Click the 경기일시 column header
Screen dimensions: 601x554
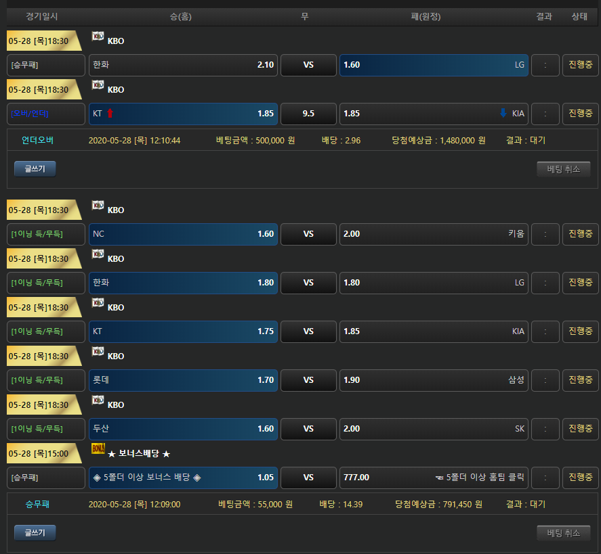point(42,17)
